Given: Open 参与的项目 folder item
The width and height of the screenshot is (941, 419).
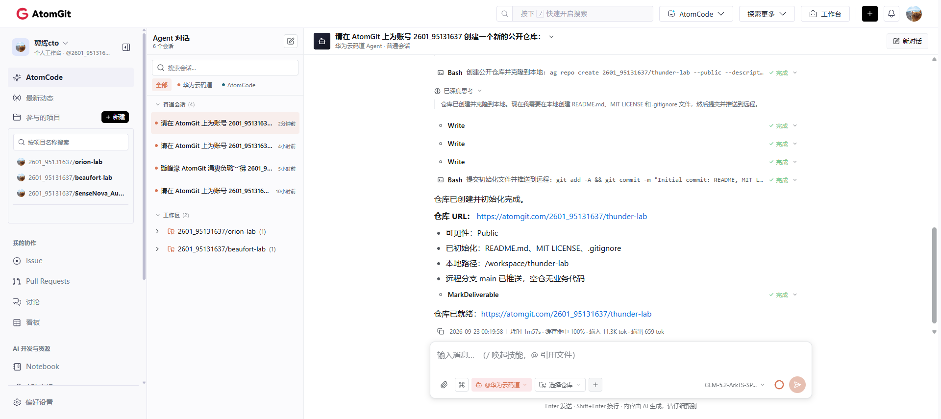Looking at the screenshot, I should [43, 118].
